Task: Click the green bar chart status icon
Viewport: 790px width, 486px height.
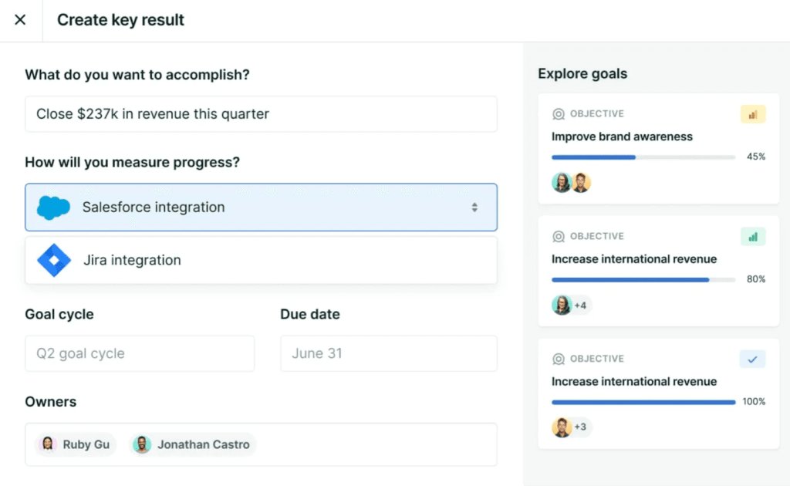Action: tap(752, 237)
